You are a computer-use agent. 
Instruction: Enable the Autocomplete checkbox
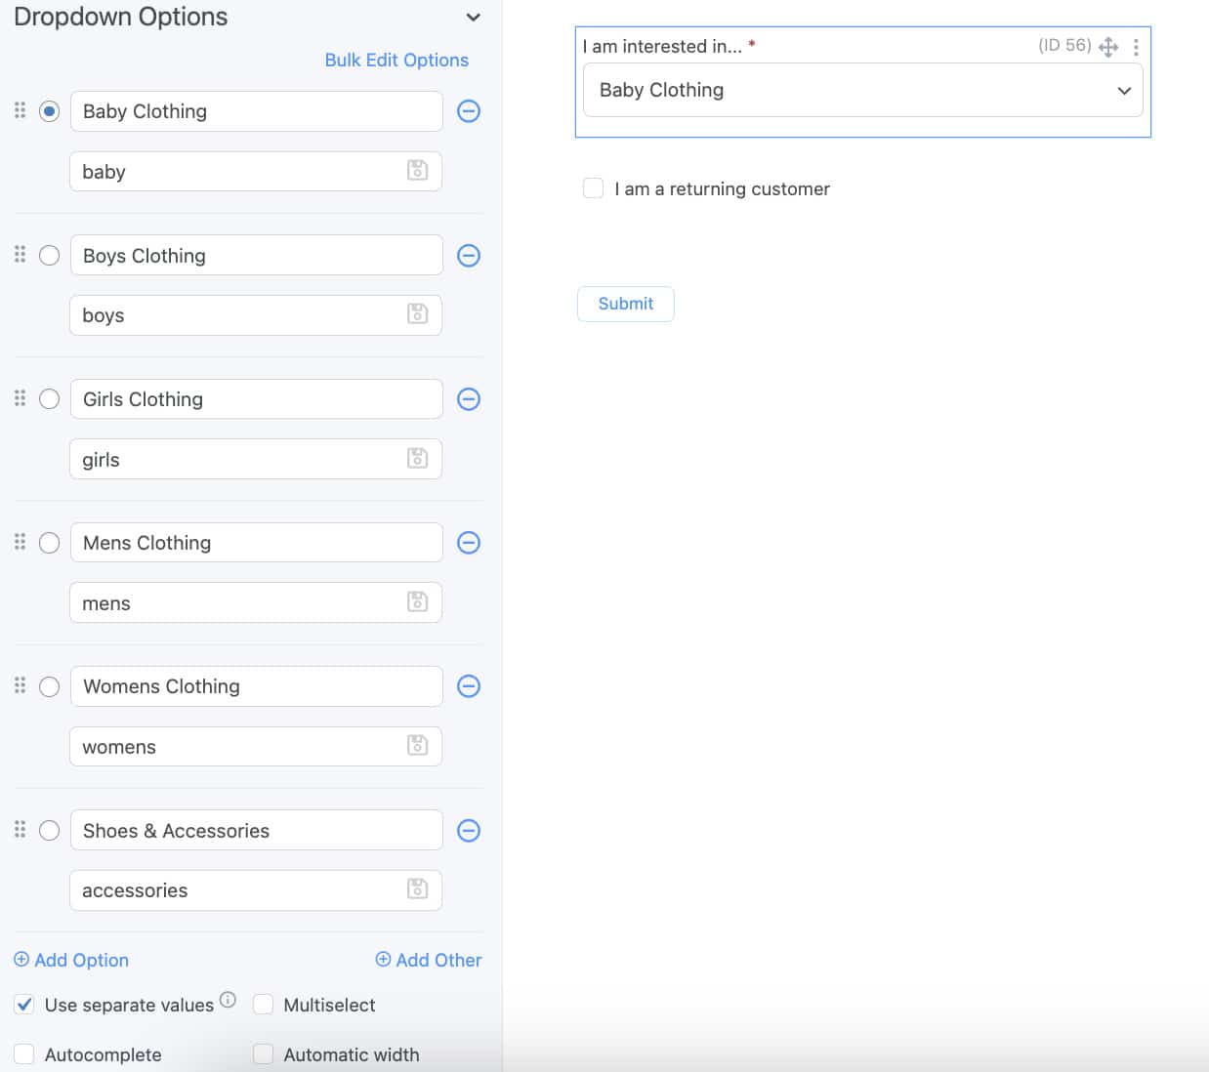point(24,1054)
